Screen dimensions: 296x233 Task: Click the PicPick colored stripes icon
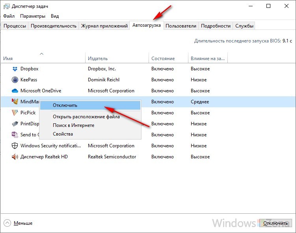pos(15,112)
